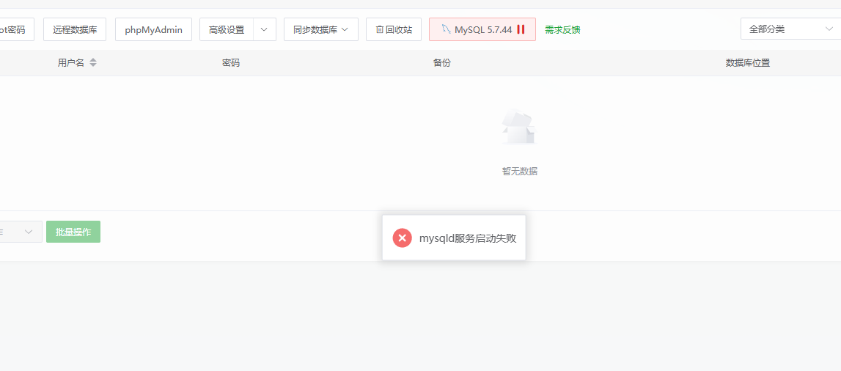
Task: Click the MySQL dolphin icon
Action: pyautogui.click(x=446, y=29)
